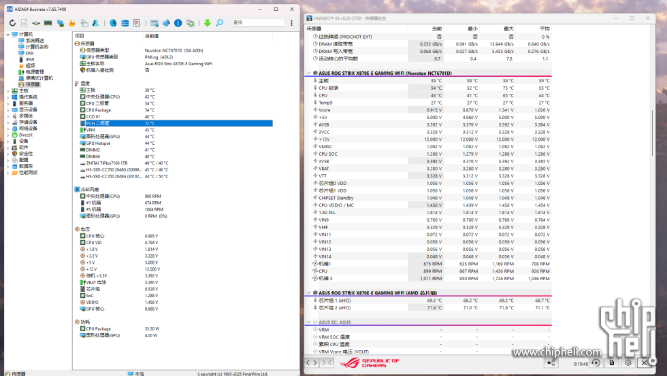Select the highlighted PCH 二极管 row

coord(173,123)
